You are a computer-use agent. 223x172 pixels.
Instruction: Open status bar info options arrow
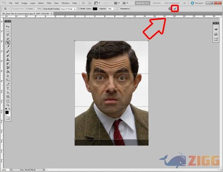(44, 170)
